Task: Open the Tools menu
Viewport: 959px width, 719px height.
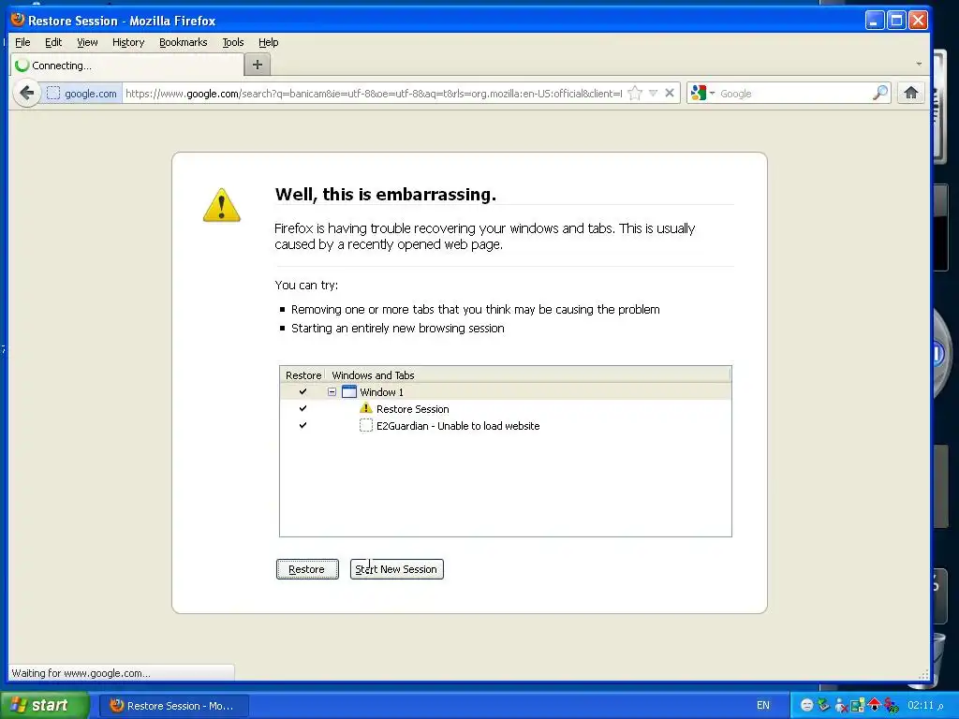Action: (233, 42)
